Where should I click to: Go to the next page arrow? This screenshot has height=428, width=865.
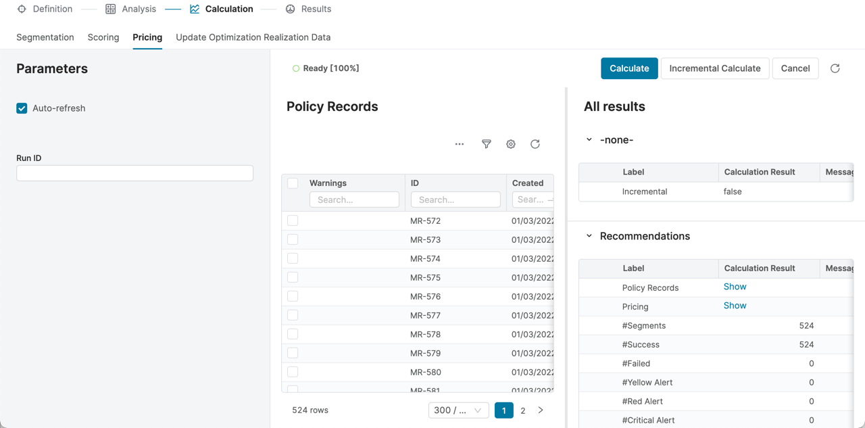pyautogui.click(x=541, y=410)
